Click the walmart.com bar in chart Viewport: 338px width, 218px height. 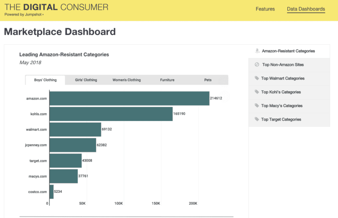75,129
